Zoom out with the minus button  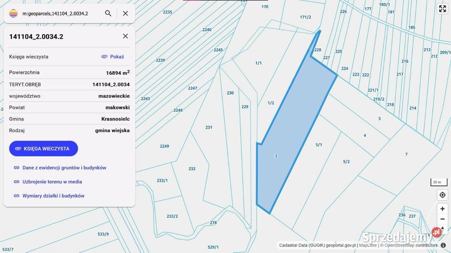443,219
